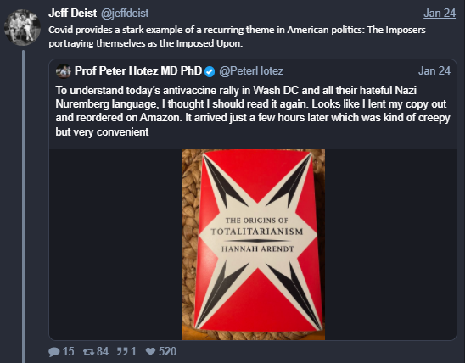This screenshot has height=363, width=465.
Task: Open the Jeff Deist display name link
Action: [72, 13]
